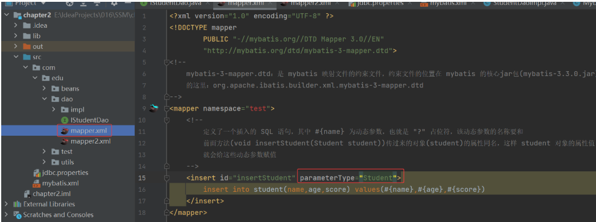Click the .idea folder label
The image size is (596, 222).
(40, 25)
